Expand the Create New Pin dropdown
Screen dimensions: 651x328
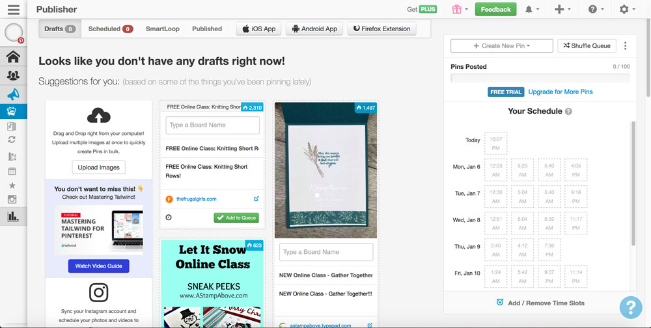(x=501, y=46)
